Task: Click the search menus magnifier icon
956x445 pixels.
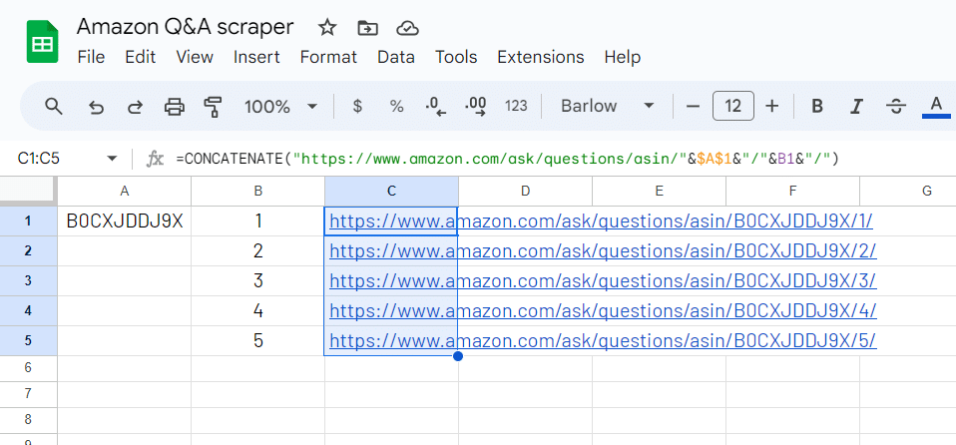Action: 54,106
